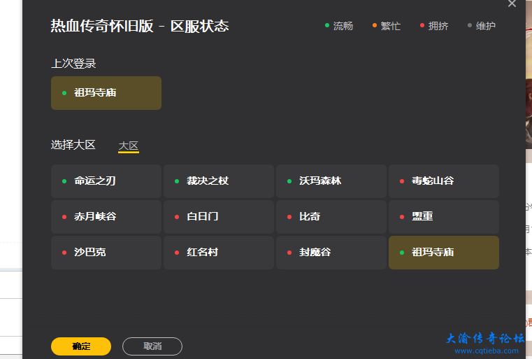The width and height of the screenshot is (532, 359).
Task: Pick the 白日门 server
Action: 219,217
